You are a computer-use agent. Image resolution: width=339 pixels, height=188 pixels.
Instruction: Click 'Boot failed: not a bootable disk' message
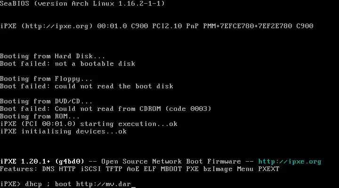[x=67, y=63]
